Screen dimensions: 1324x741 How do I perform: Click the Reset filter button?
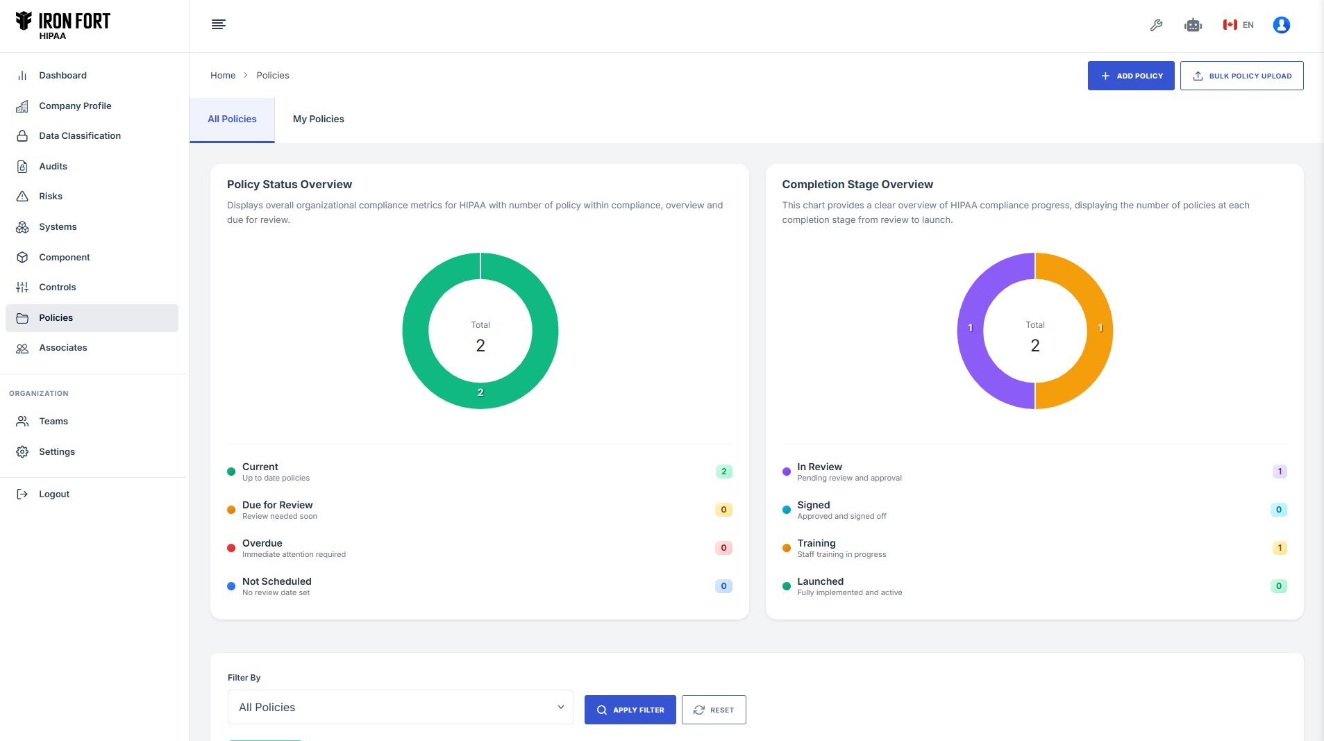pyautogui.click(x=713, y=710)
